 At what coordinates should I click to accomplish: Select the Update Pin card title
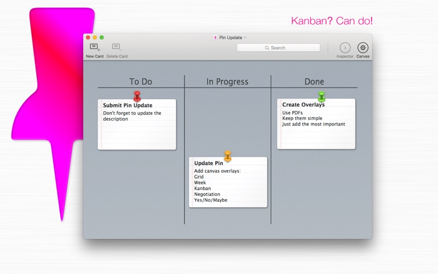coord(209,163)
